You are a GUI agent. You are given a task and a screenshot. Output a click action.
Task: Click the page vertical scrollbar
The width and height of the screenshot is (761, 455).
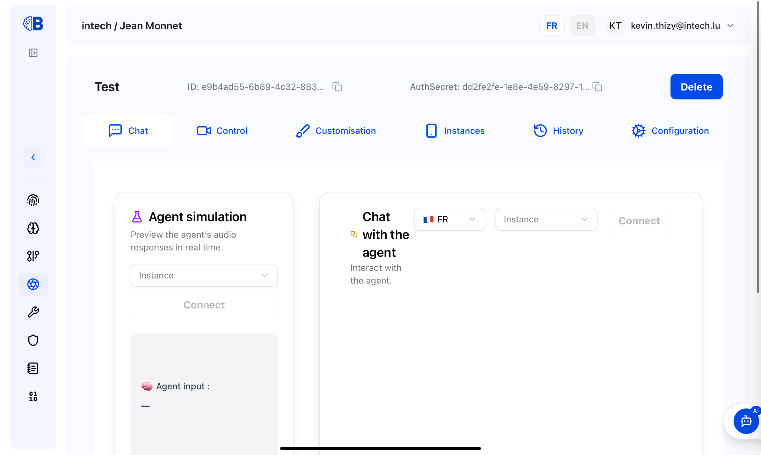coord(758,147)
